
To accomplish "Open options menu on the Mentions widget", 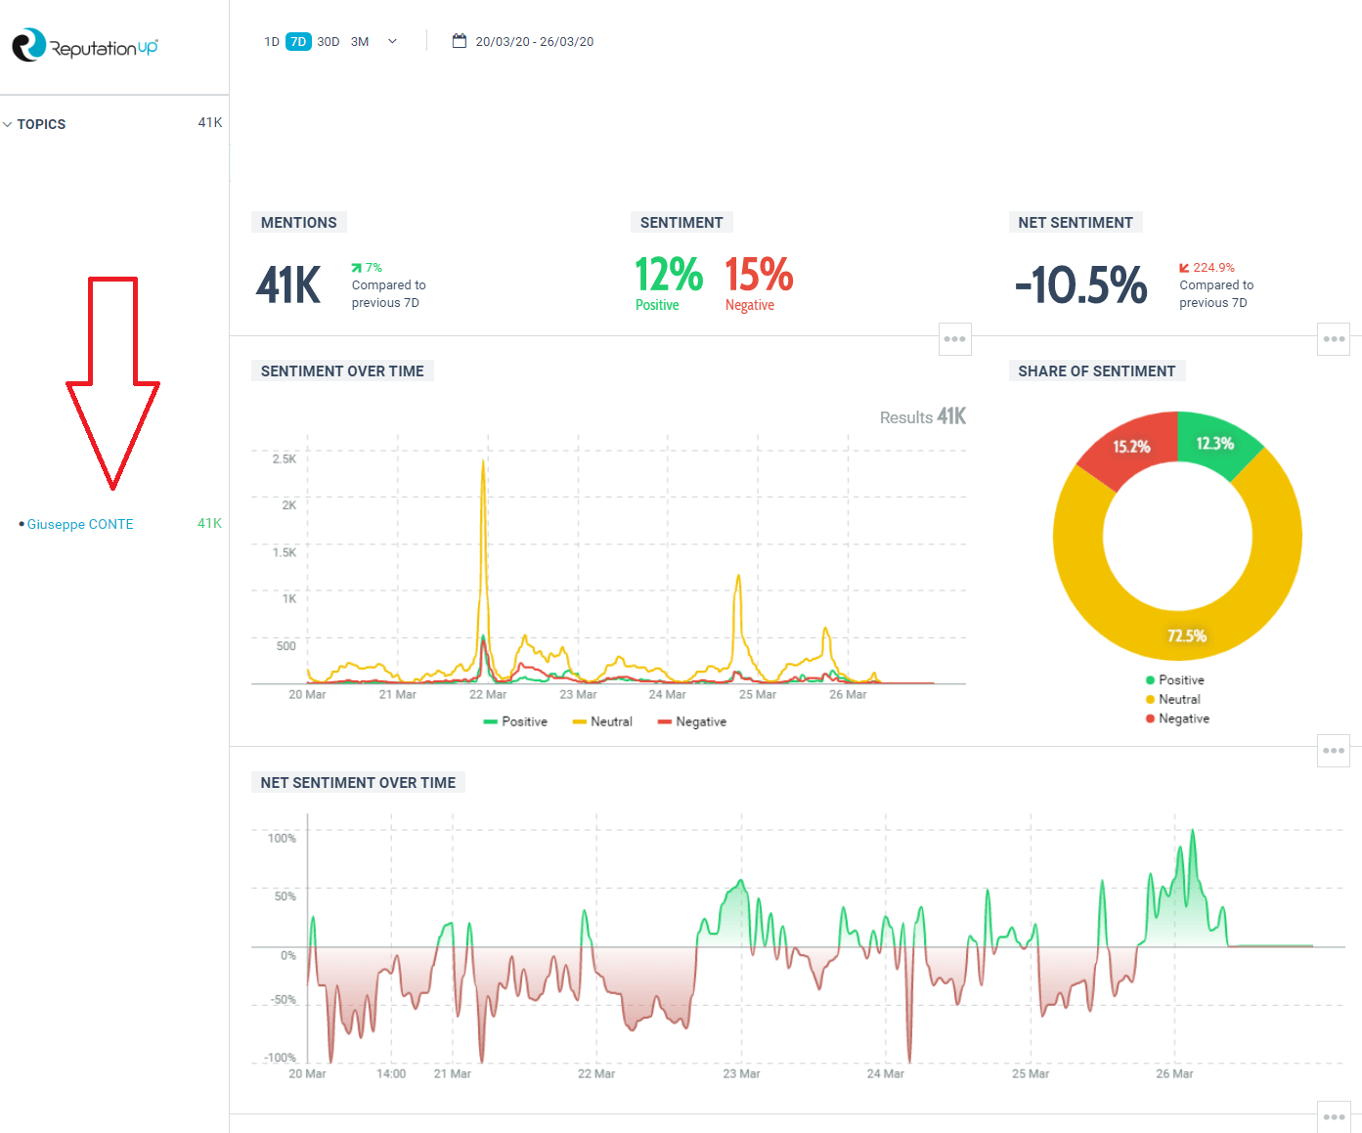I will [x=954, y=339].
